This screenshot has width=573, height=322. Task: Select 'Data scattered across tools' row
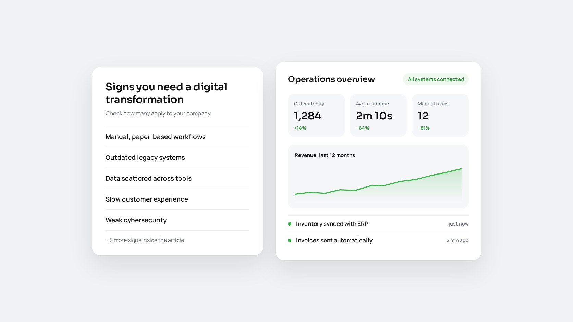[x=177, y=178]
